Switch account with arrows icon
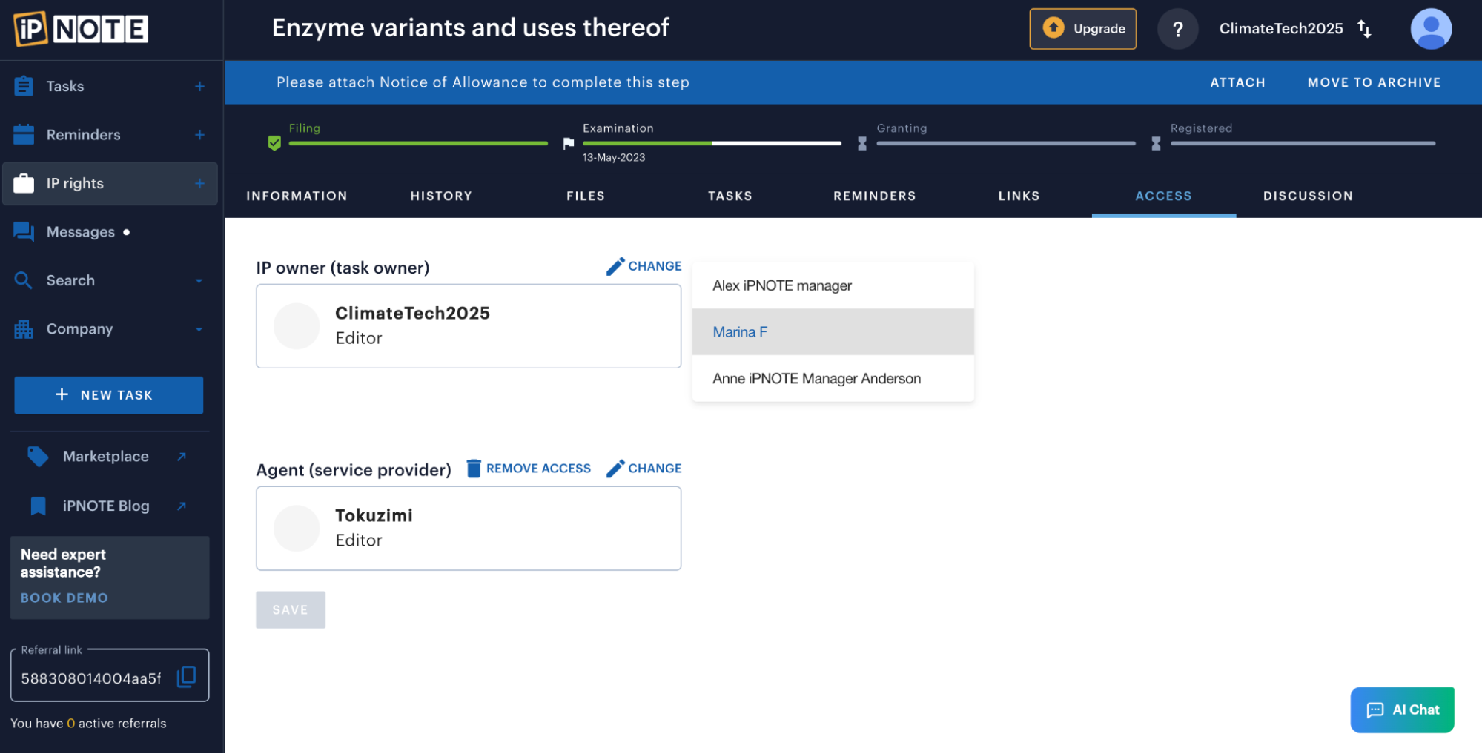The width and height of the screenshot is (1482, 754). click(x=1364, y=29)
